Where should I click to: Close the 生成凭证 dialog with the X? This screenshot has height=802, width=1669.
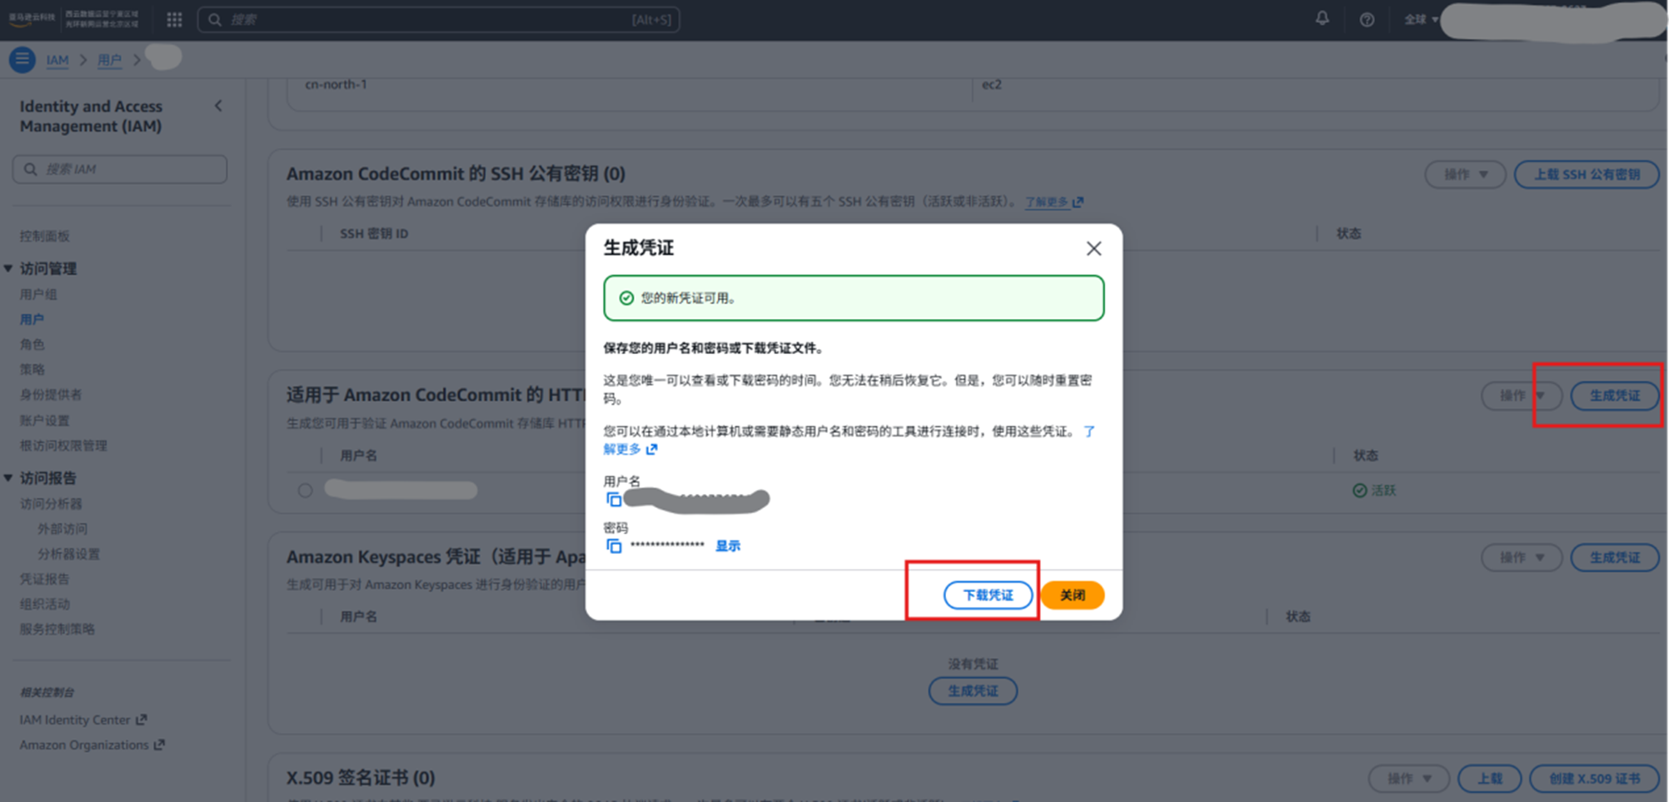pos(1094,248)
